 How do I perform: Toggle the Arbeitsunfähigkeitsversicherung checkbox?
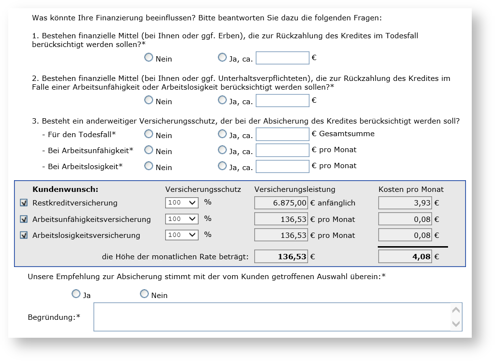point(24,219)
